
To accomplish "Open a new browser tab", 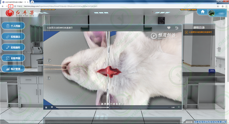I will tap(32, 2).
